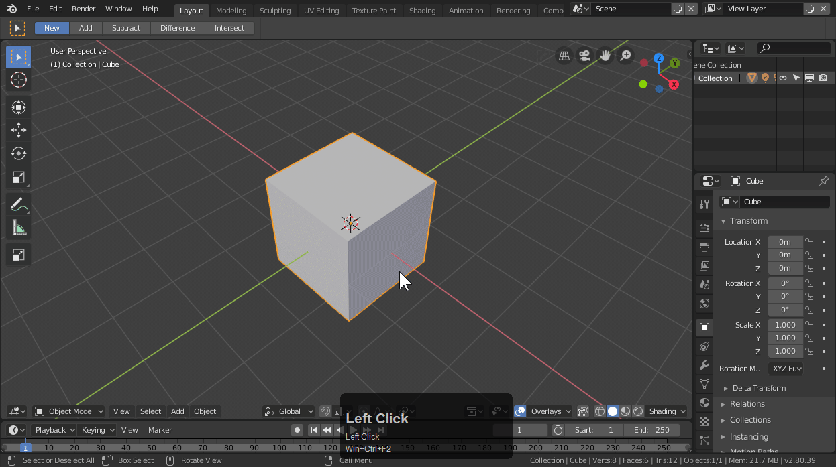Open the Object Mode dropdown
Viewport: 836px width, 467px height.
click(x=69, y=411)
